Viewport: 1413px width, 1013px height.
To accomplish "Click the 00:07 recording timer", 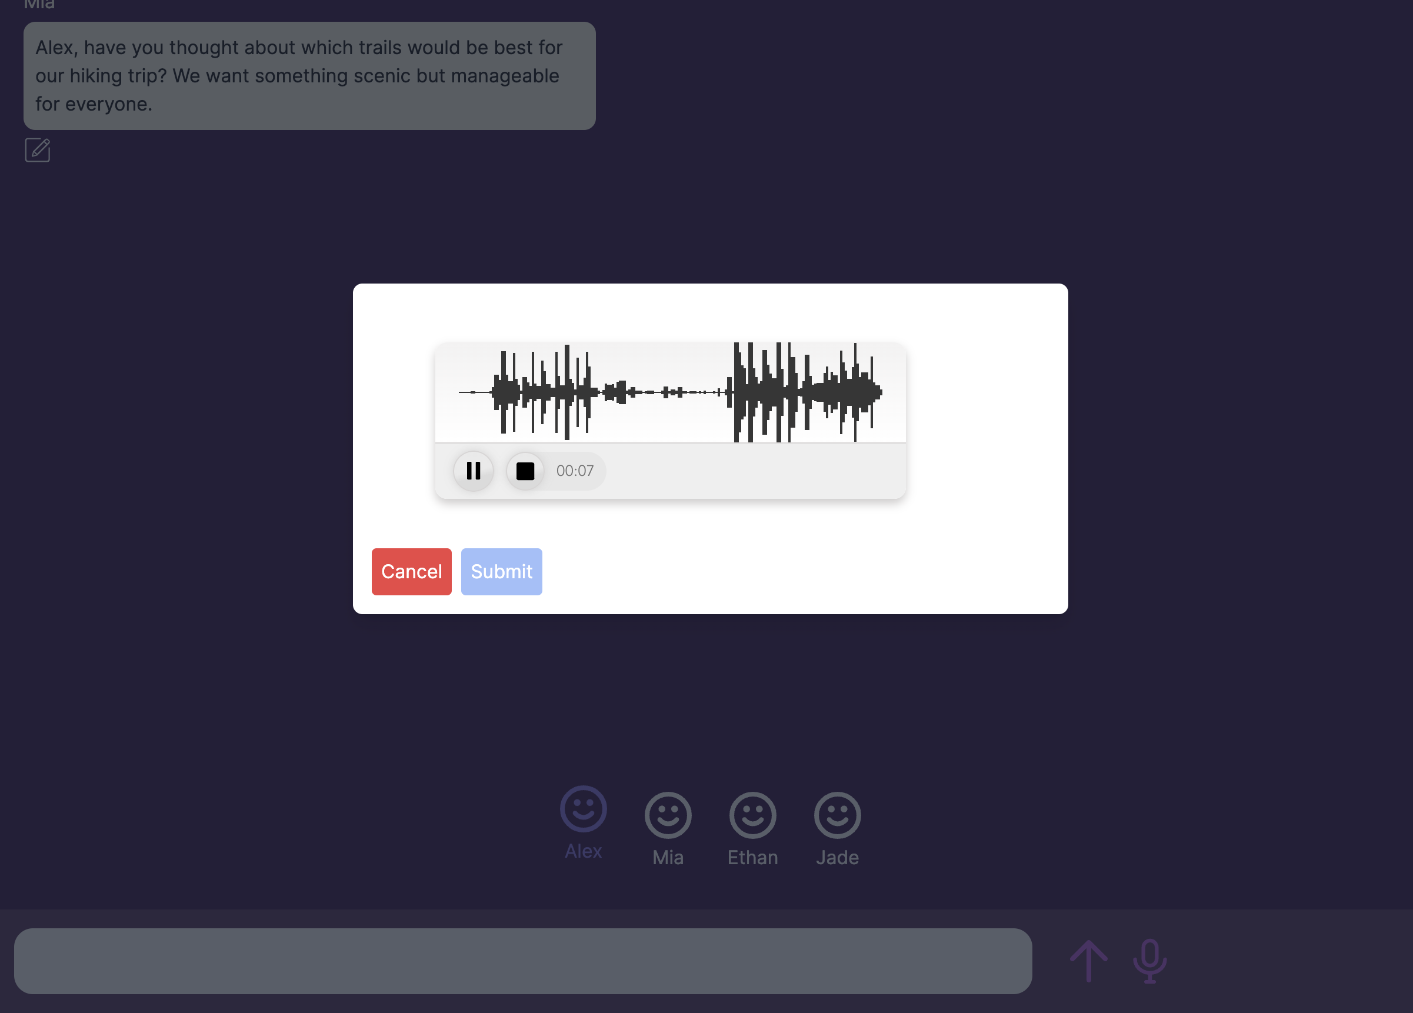I will pos(574,471).
